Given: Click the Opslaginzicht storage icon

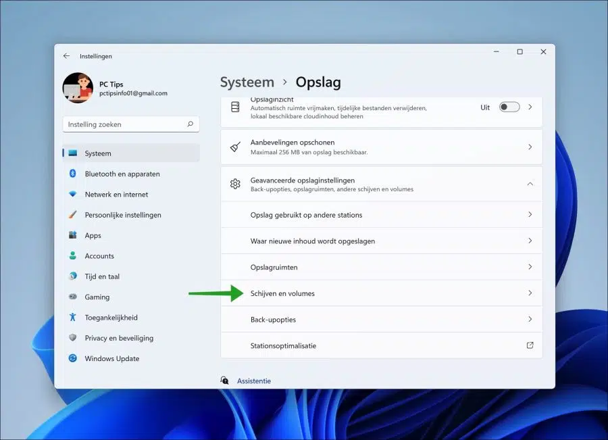Looking at the screenshot, I should (x=235, y=107).
